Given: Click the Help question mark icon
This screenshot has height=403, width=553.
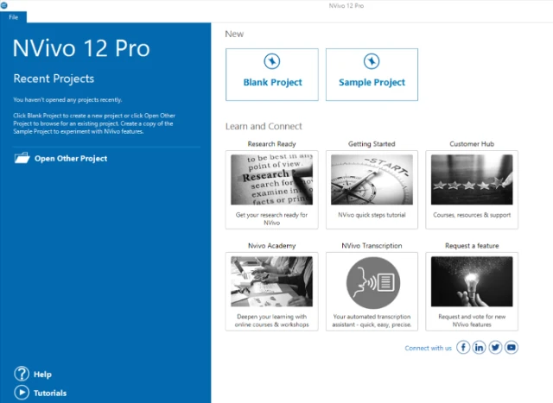Looking at the screenshot, I should 22,374.
